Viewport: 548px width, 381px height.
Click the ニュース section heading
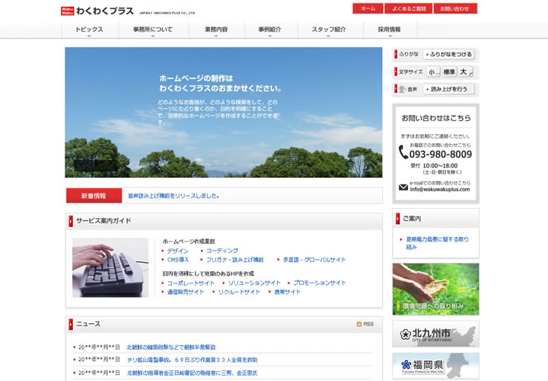(x=88, y=324)
